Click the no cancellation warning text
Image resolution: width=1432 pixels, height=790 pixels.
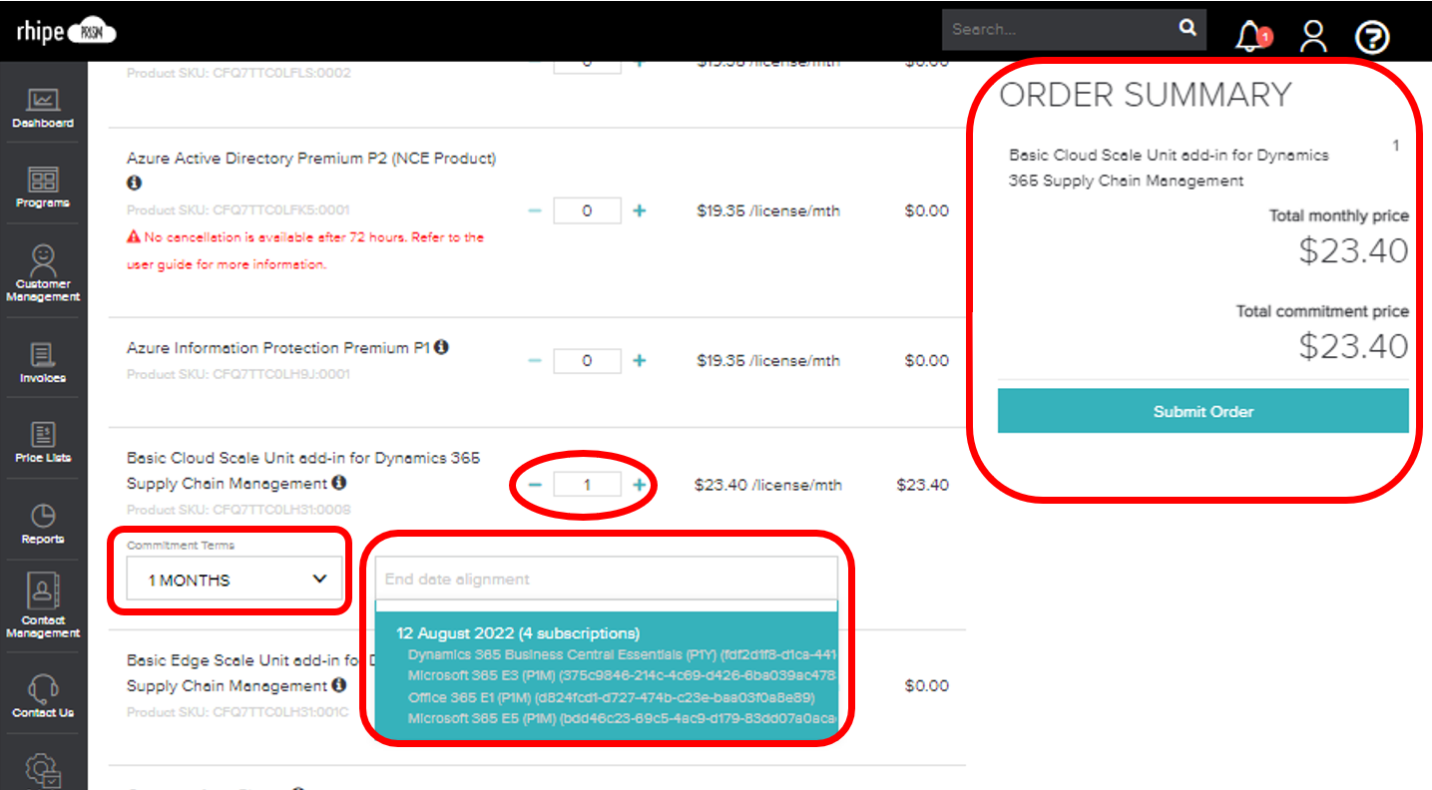[305, 251]
